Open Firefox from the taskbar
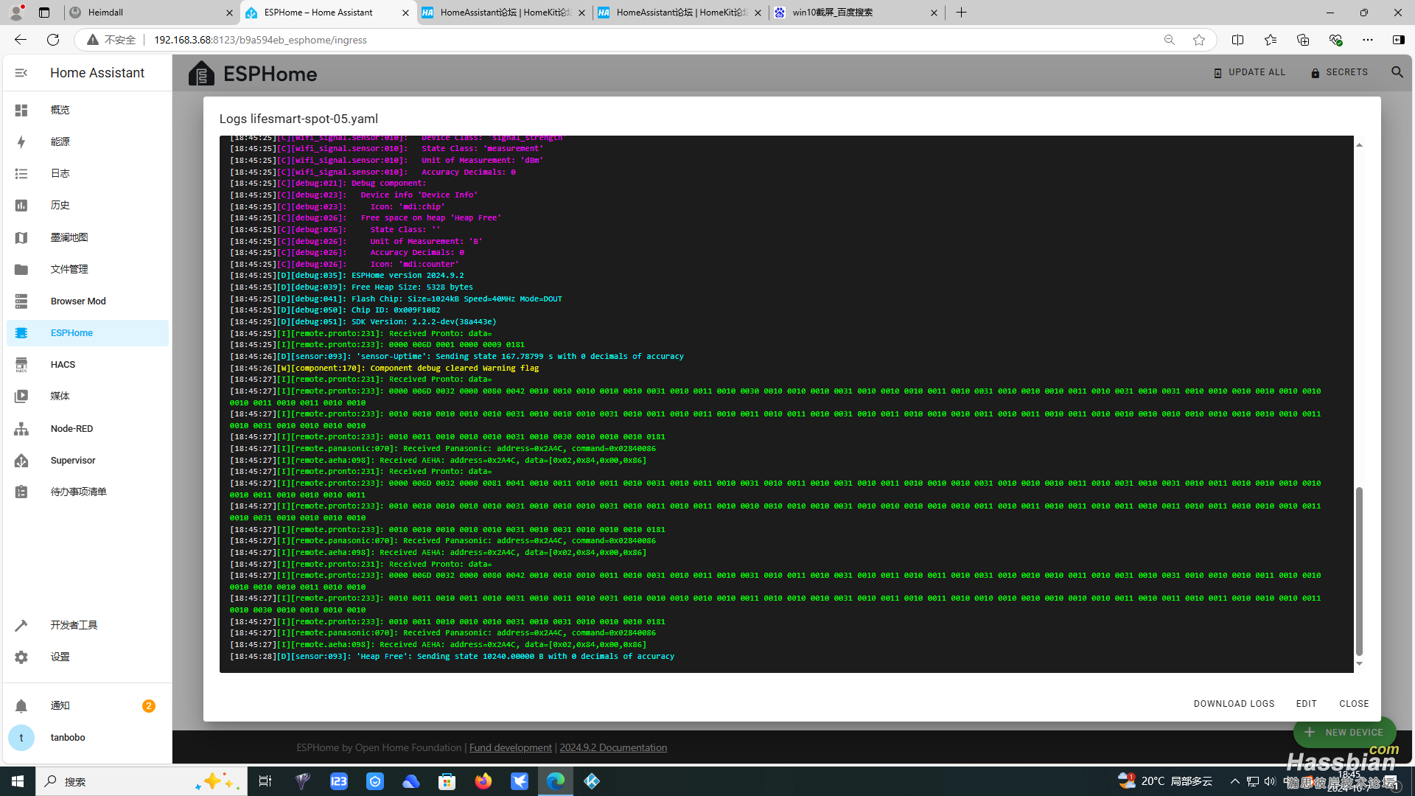This screenshot has height=796, width=1415. (483, 781)
